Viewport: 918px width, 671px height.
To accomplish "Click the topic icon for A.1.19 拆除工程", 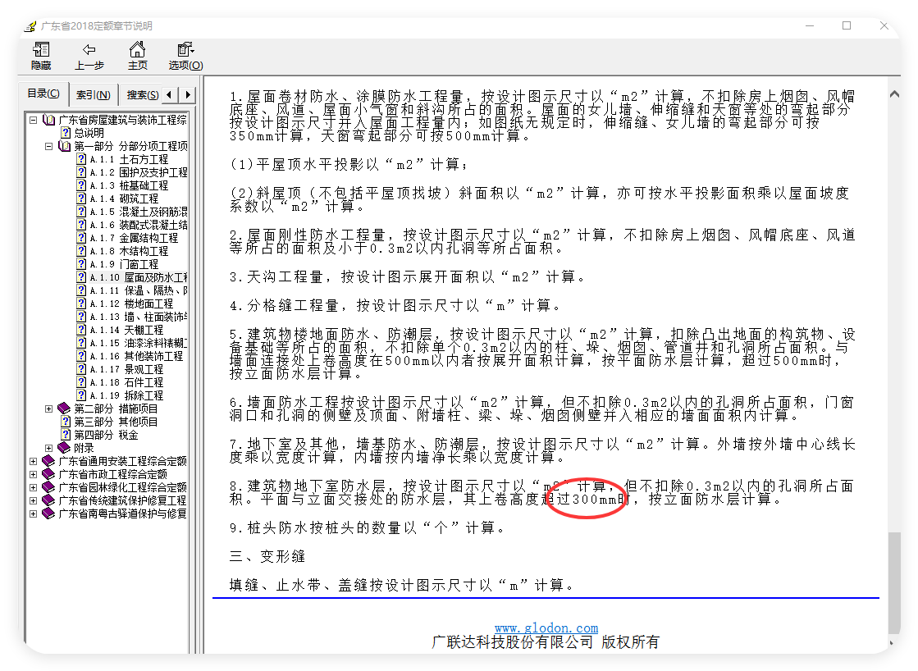I will tap(81, 395).
